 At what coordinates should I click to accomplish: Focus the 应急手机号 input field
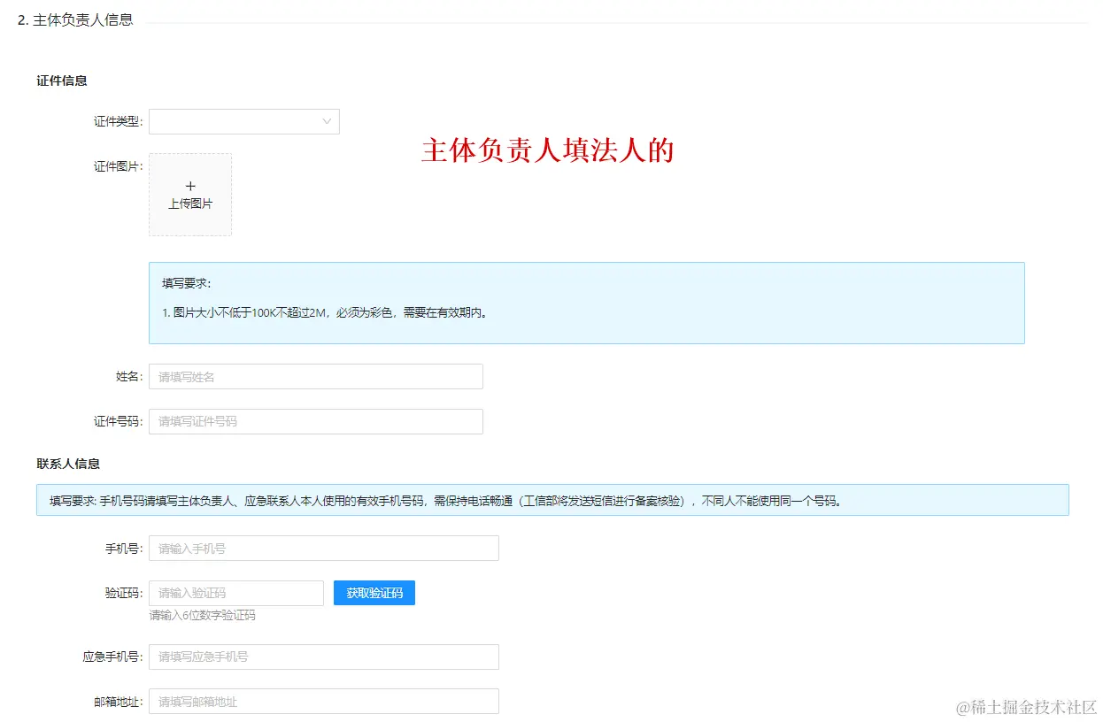click(x=324, y=657)
